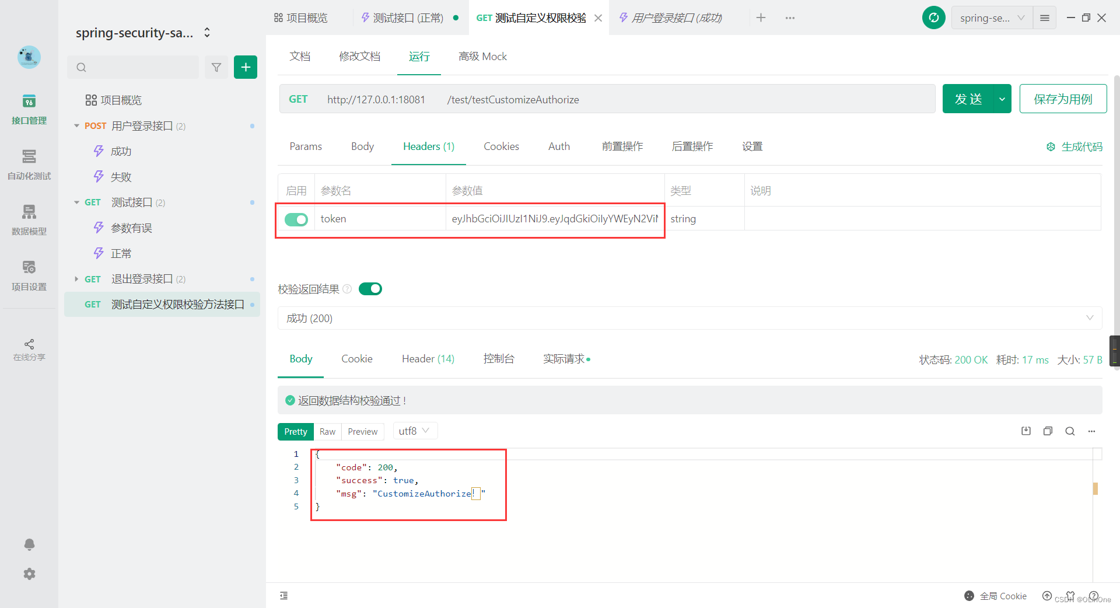Collapse the 用户登录接口 group
1120x608 pixels.
[76, 125]
